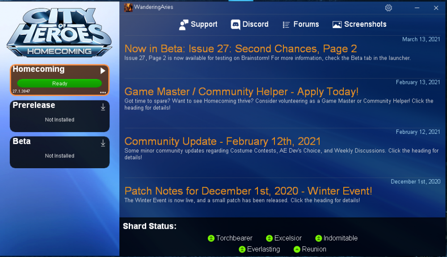Image resolution: width=447 pixels, height=257 pixels.
Task: Click the Discord icon to join chat
Action: tap(235, 24)
